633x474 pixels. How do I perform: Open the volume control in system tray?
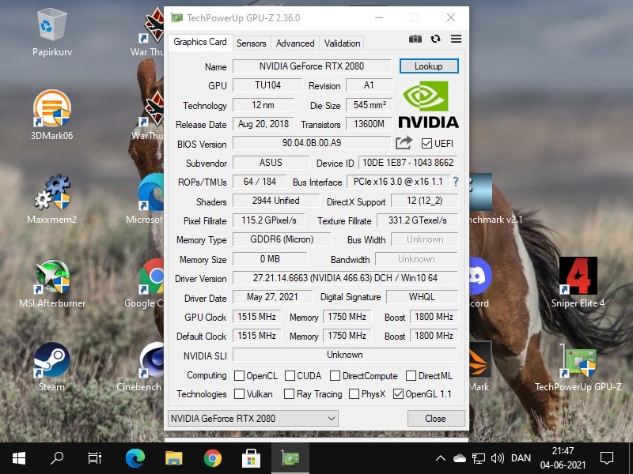click(498, 458)
